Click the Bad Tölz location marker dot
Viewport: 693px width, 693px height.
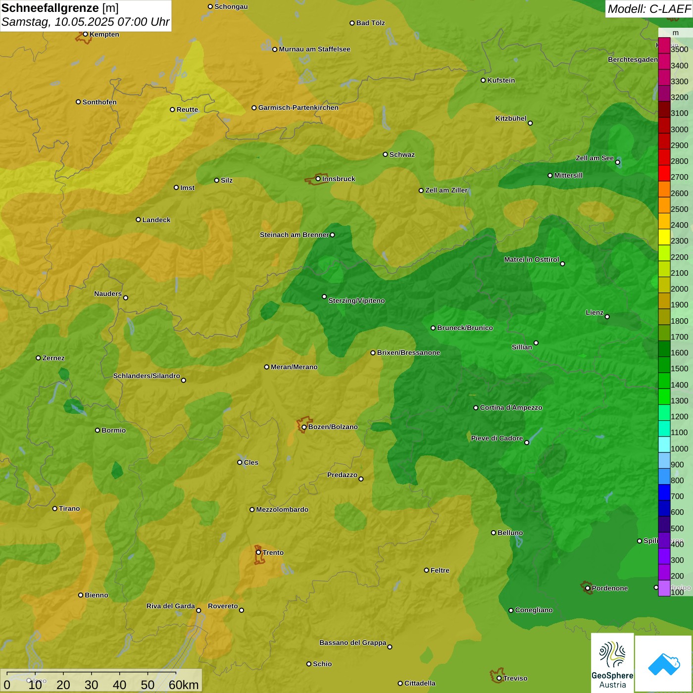pyautogui.click(x=352, y=23)
